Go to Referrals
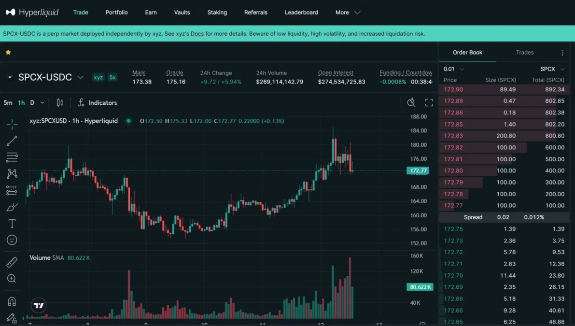The width and height of the screenshot is (575, 326). coord(255,13)
